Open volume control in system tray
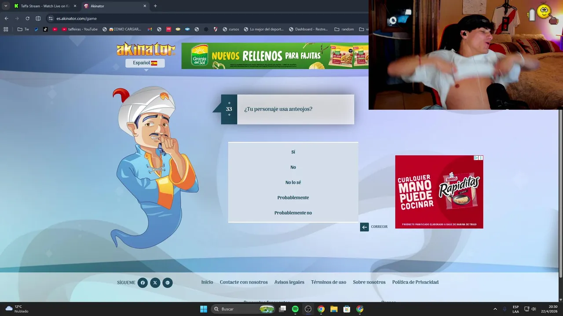 pyautogui.click(x=534, y=309)
